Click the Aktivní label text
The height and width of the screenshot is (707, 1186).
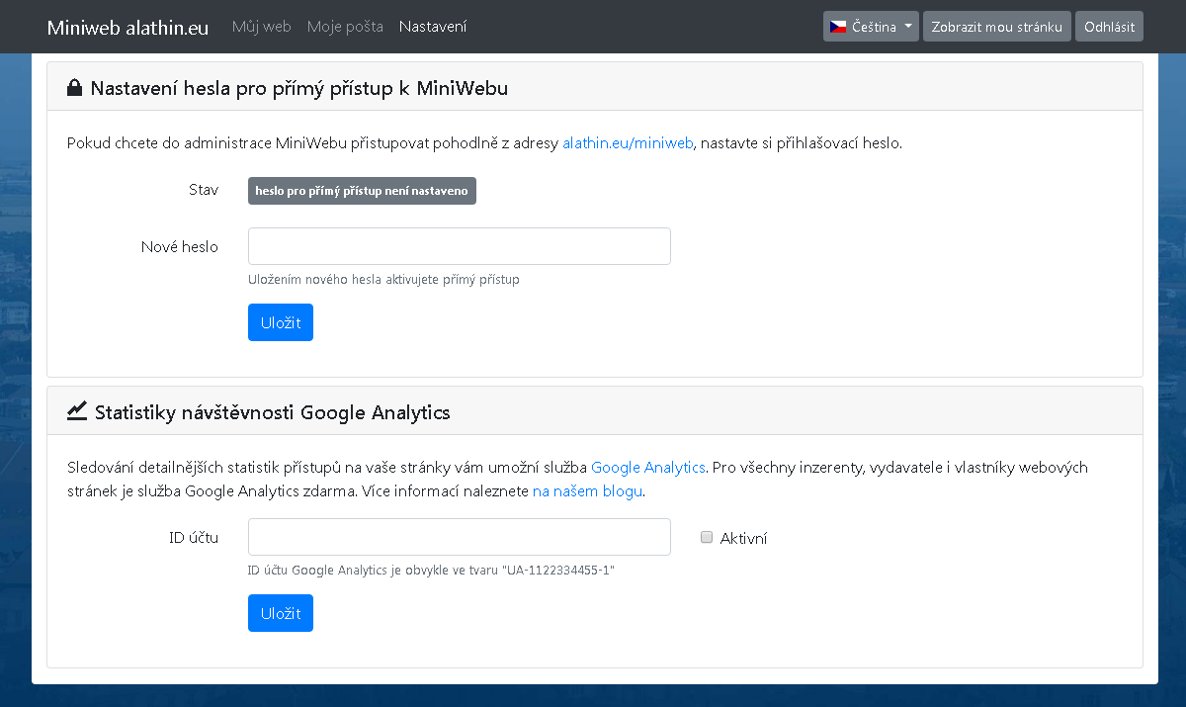pos(743,539)
